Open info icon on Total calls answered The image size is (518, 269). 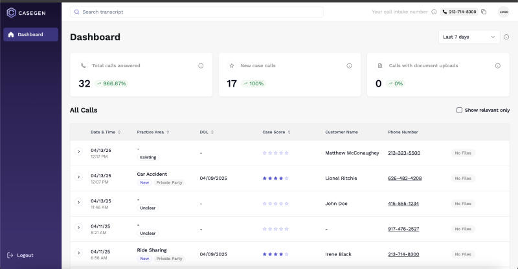click(x=201, y=66)
